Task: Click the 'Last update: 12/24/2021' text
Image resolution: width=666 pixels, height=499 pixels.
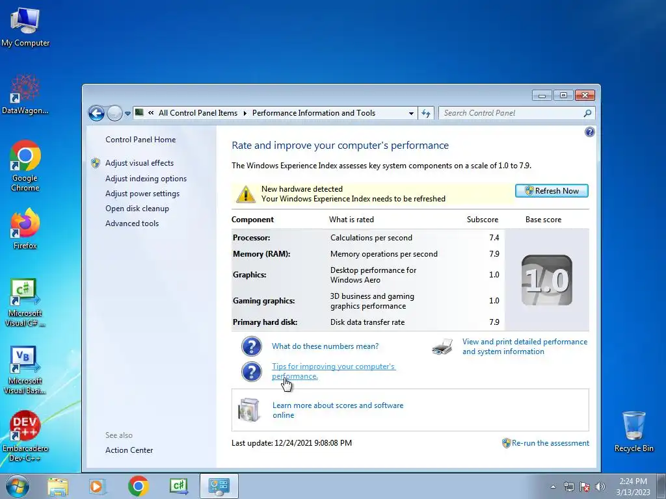Action: [x=291, y=443]
